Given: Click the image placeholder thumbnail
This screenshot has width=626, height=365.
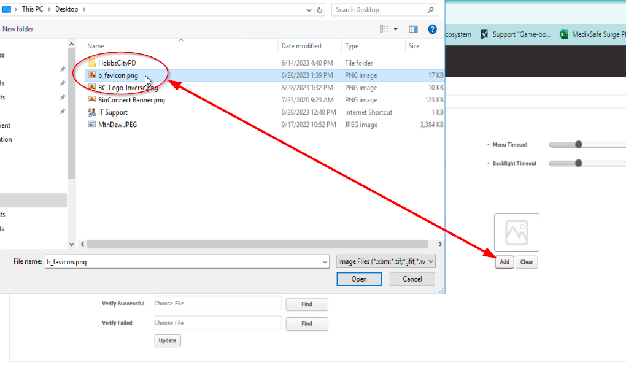Looking at the screenshot, I should click(517, 232).
